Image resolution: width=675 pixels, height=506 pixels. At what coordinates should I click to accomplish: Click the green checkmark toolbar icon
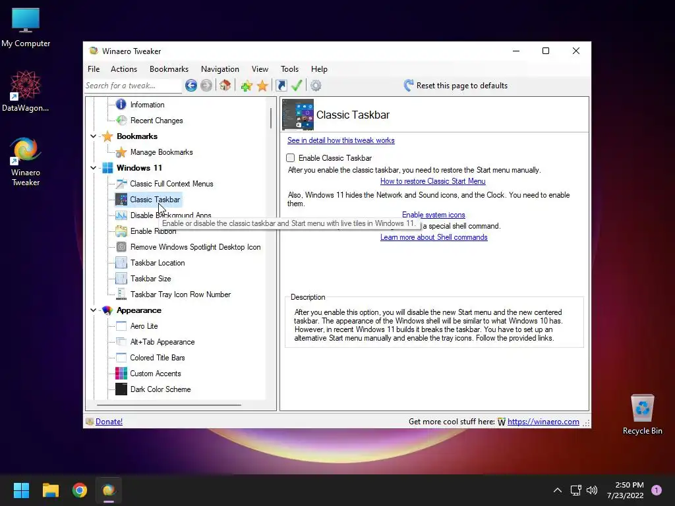tap(297, 86)
